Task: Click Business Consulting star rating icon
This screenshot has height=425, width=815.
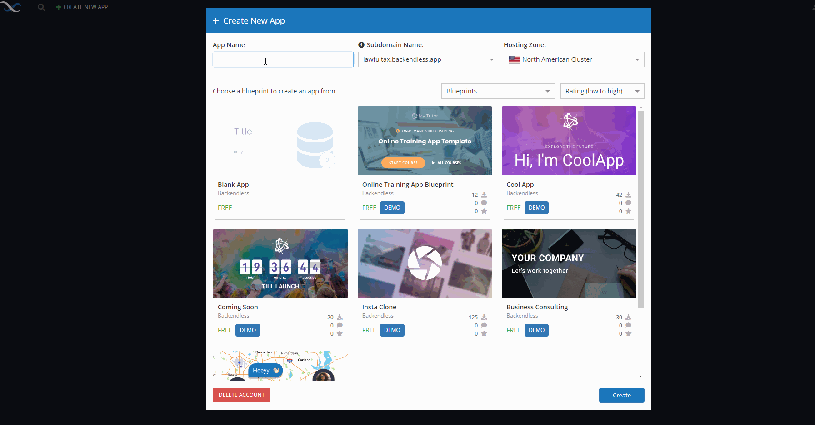Action: point(629,334)
